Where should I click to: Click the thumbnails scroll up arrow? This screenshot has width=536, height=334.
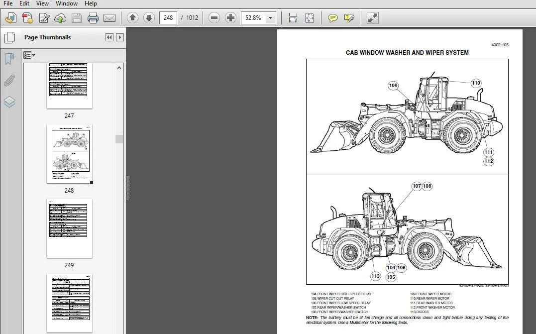click(x=119, y=68)
